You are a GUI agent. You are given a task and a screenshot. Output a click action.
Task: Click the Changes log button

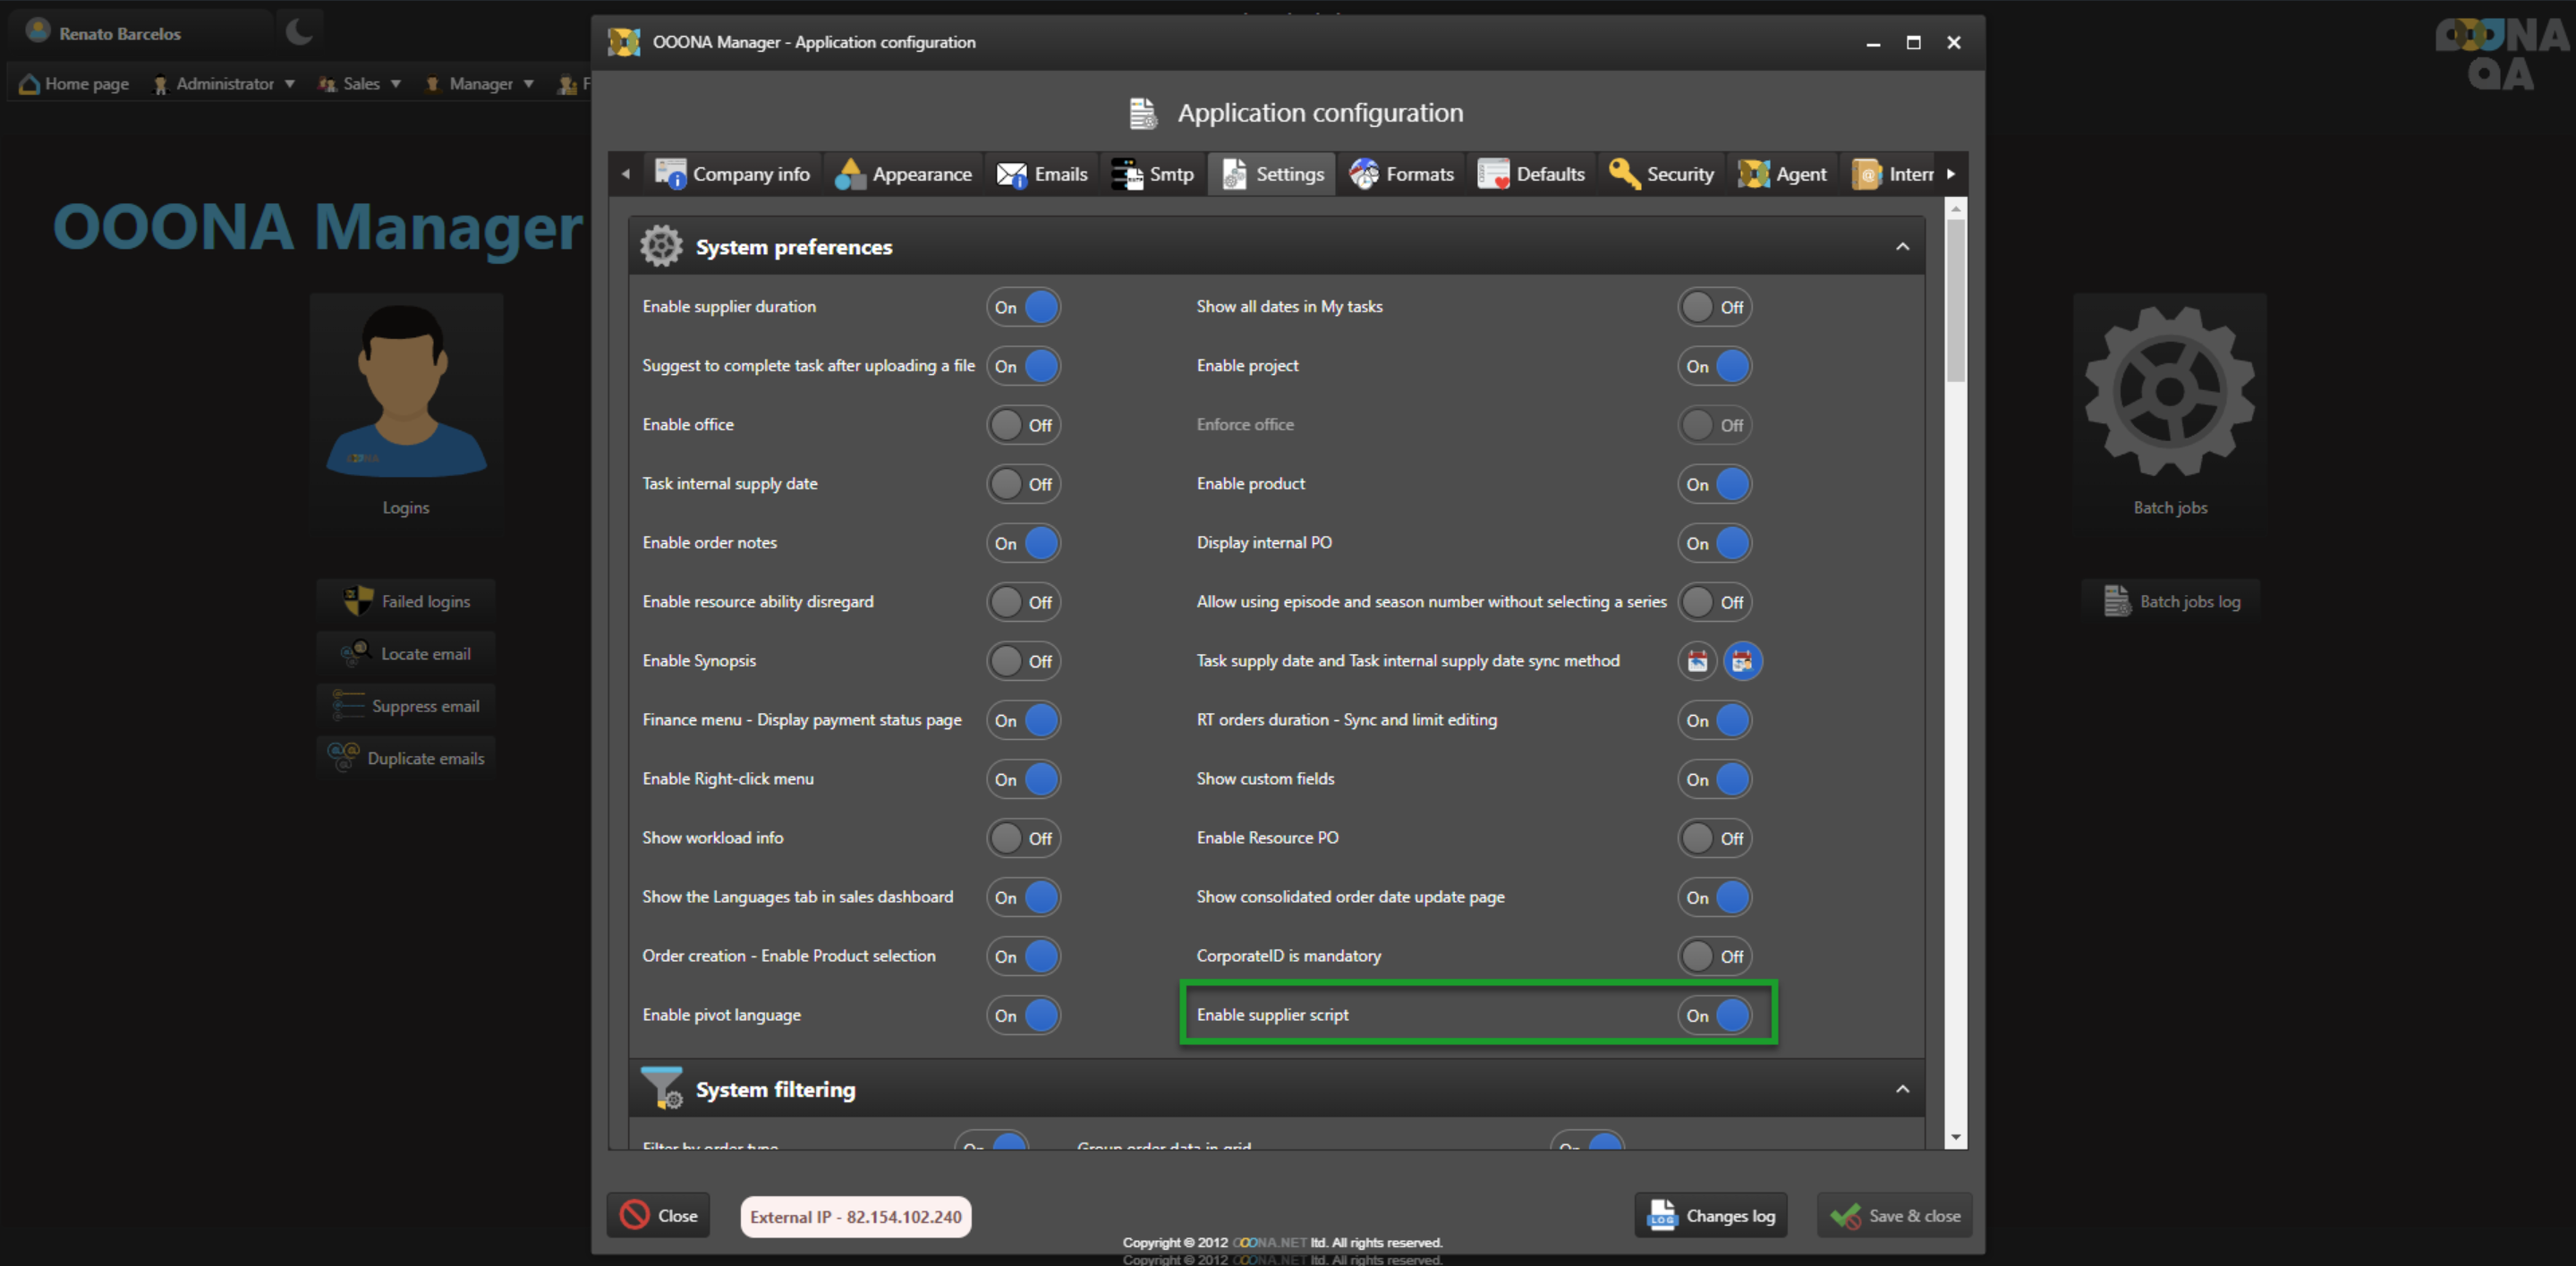pos(1711,1216)
